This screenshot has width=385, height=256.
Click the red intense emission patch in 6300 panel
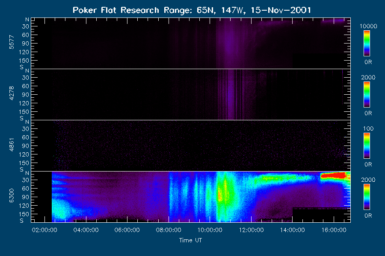pos(333,175)
